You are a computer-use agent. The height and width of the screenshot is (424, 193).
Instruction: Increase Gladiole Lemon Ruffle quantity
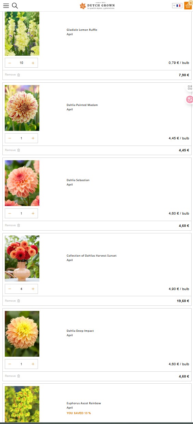pos(33,63)
